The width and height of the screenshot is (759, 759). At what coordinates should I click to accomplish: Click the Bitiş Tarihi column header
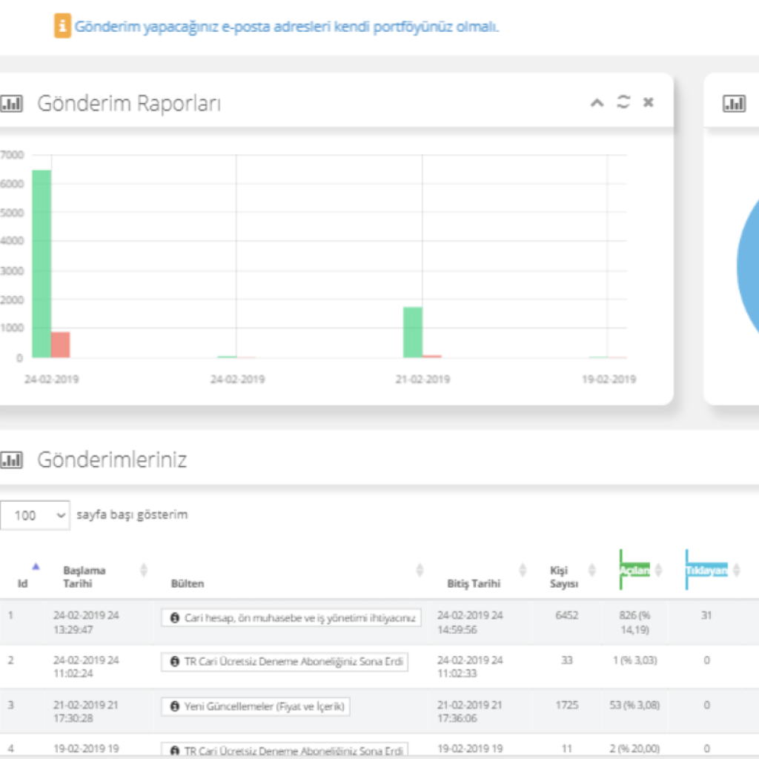click(474, 583)
